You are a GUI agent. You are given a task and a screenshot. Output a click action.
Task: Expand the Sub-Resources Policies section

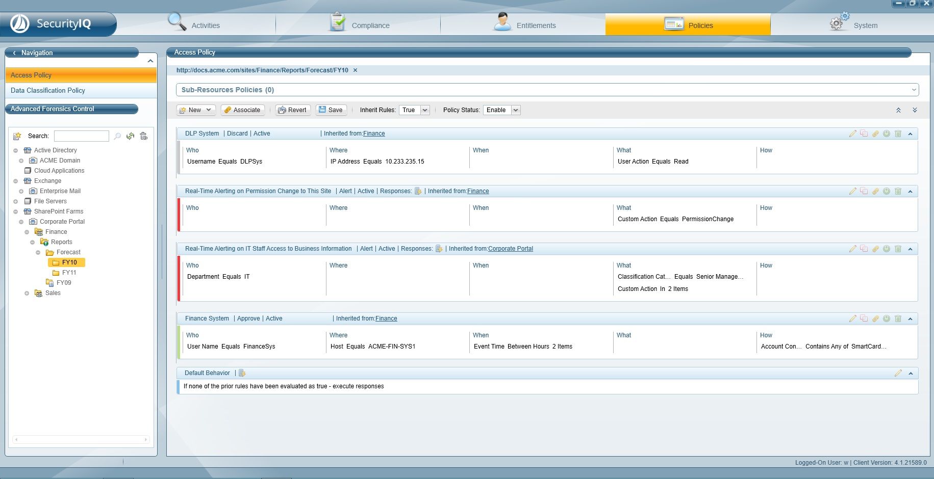[914, 90]
